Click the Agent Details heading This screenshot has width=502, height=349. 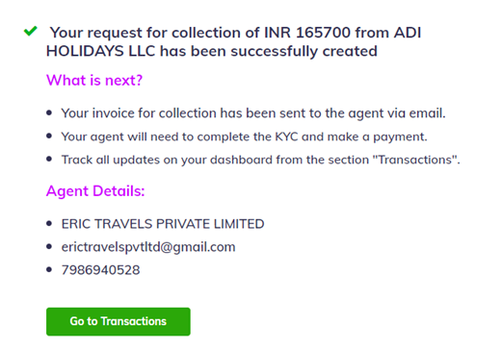tap(95, 191)
